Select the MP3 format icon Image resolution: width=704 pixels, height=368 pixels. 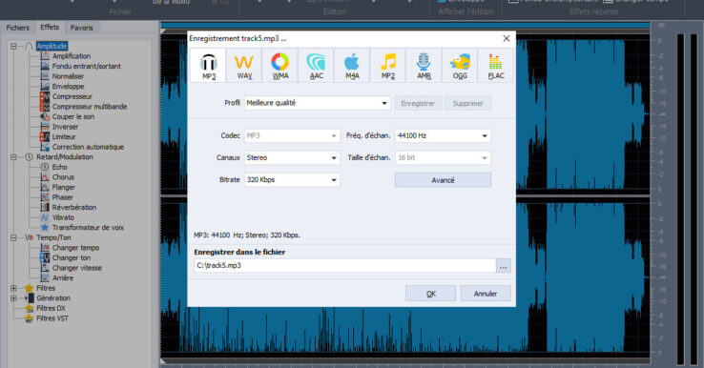[208, 66]
